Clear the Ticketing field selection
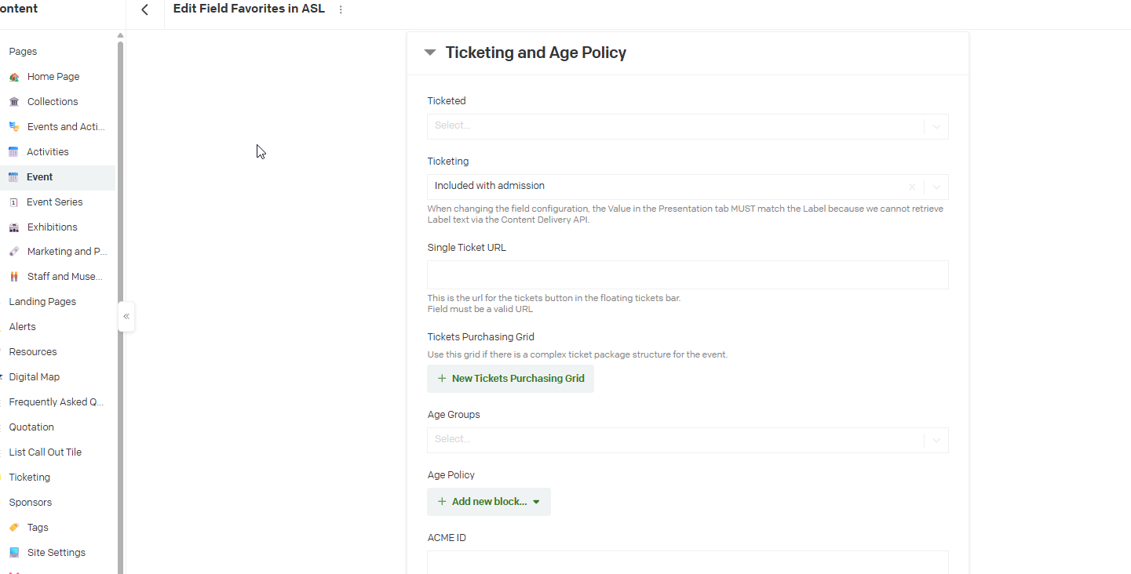The height and width of the screenshot is (574, 1131). (912, 187)
